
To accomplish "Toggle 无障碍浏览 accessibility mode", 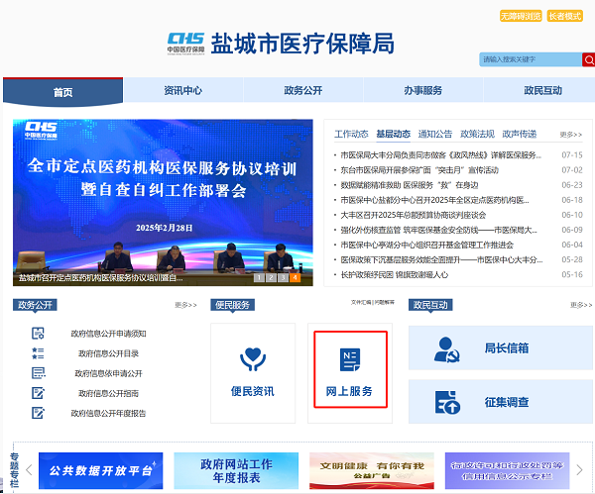I will 520,16.
